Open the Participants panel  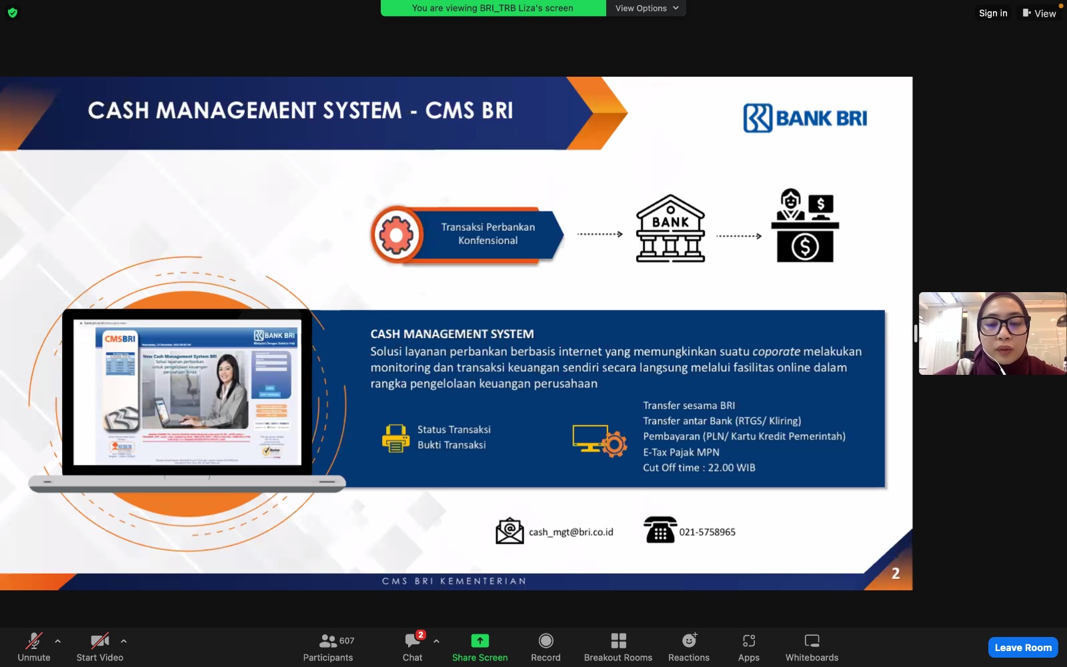(x=328, y=647)
